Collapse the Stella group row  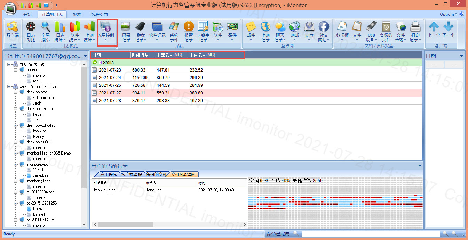click(x=95, y=63)
